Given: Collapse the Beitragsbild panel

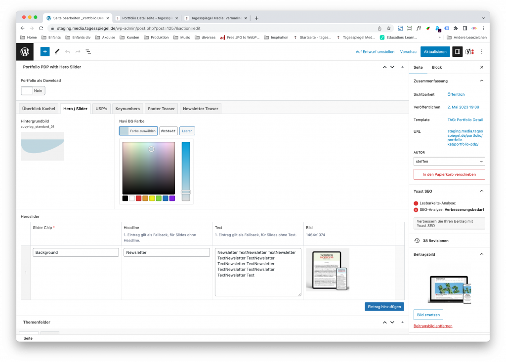Looking at the screenshot, I should pyautogui.click(x=481, y=254).
